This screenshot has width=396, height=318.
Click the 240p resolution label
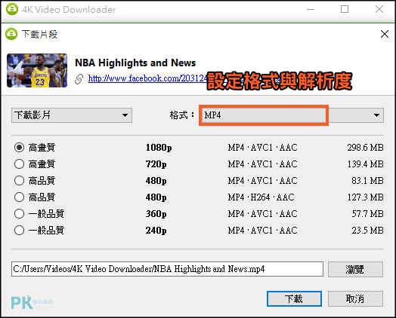[156, 231]
